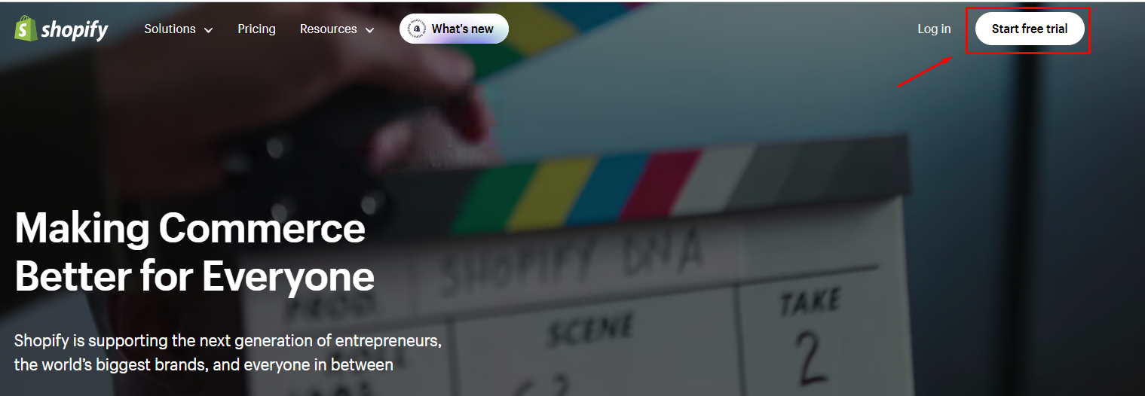Click the Log in link
This screenshot has height=396, width=1145.
(x=934, y=29)
